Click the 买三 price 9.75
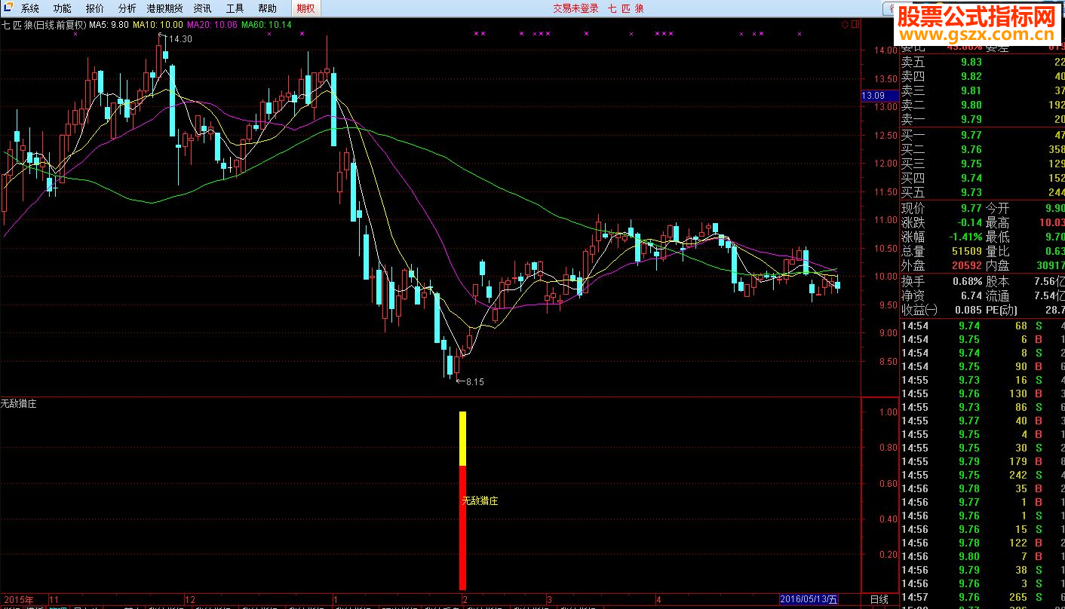This screenshot has height=609, width=1065. pyautogui.click(x=971, y=164)
